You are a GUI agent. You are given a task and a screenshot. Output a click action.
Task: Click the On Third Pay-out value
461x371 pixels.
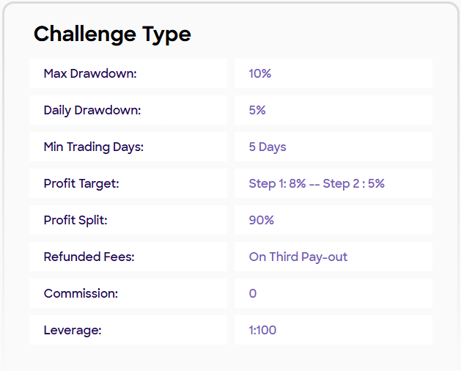(298, 257)
